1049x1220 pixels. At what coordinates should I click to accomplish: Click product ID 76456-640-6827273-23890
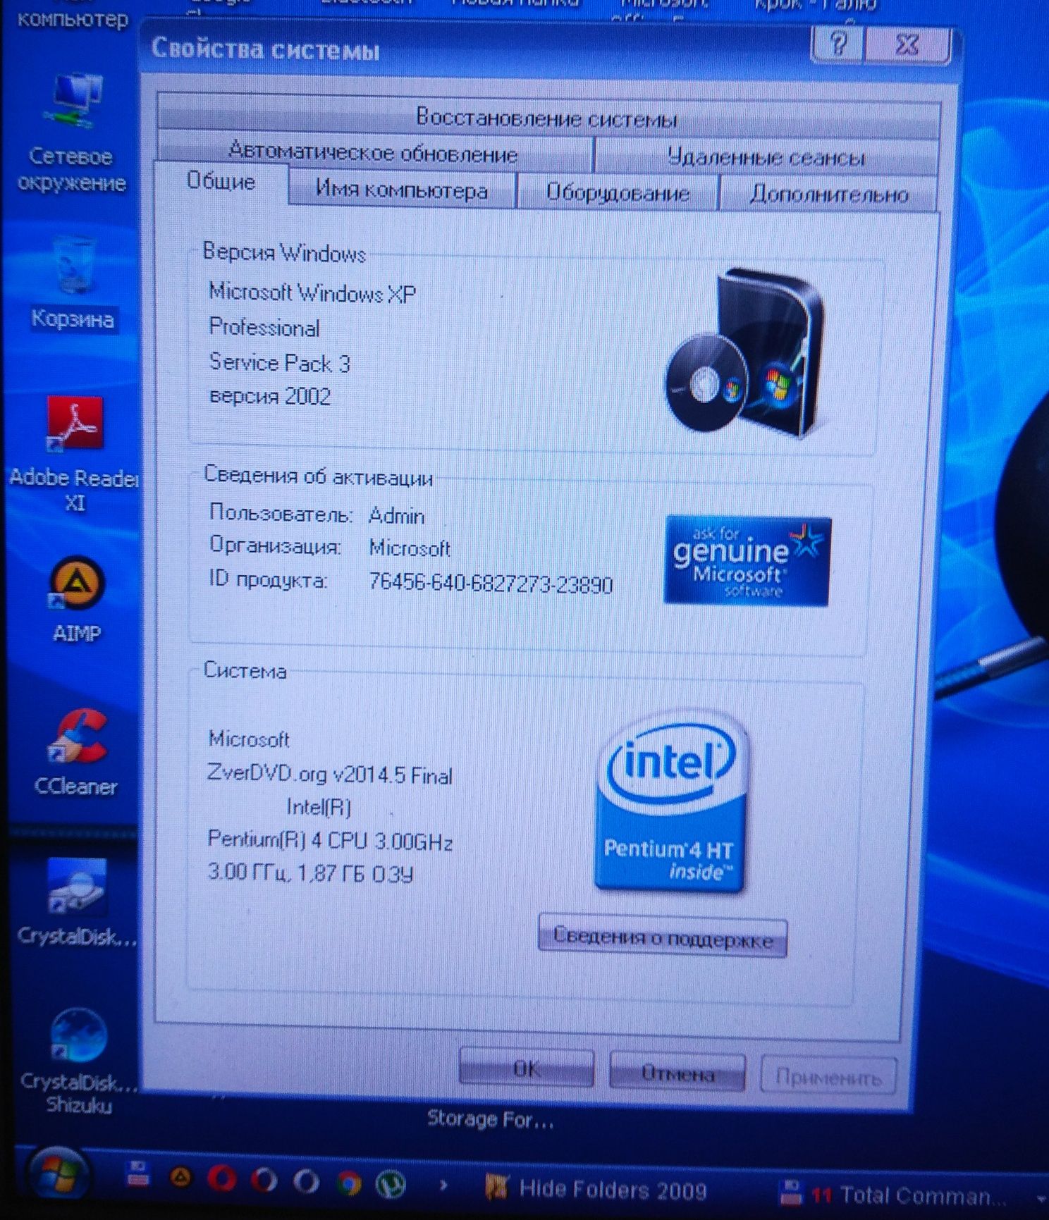point(491,584)
